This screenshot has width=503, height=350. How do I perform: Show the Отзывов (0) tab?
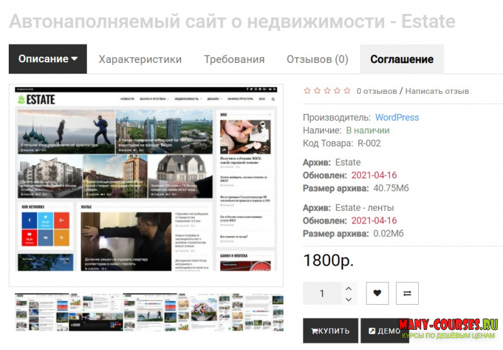click(317, 59)
